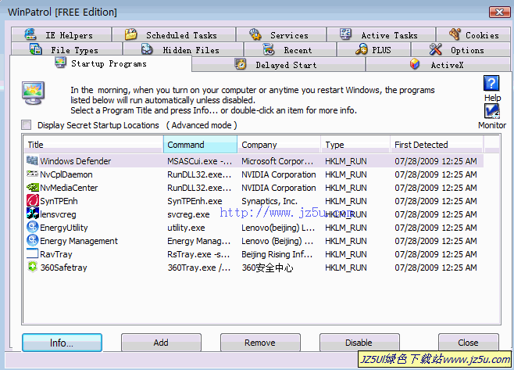Go to the Cookies tab
Image resolution: width=514 pixels, height=370 pixels.
tap(473, 34)
